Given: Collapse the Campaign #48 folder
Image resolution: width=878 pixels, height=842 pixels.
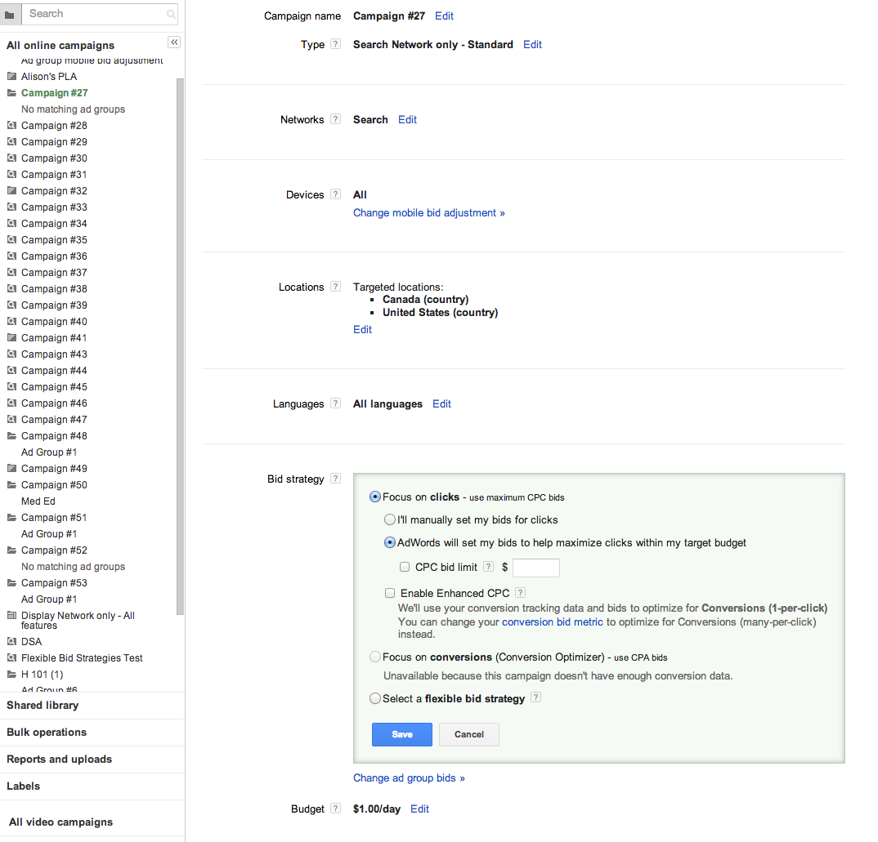Looking at the screenshot, I should (11, 436).
